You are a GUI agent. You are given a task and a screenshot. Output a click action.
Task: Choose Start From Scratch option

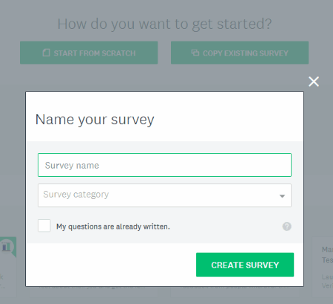click(89, 53)
